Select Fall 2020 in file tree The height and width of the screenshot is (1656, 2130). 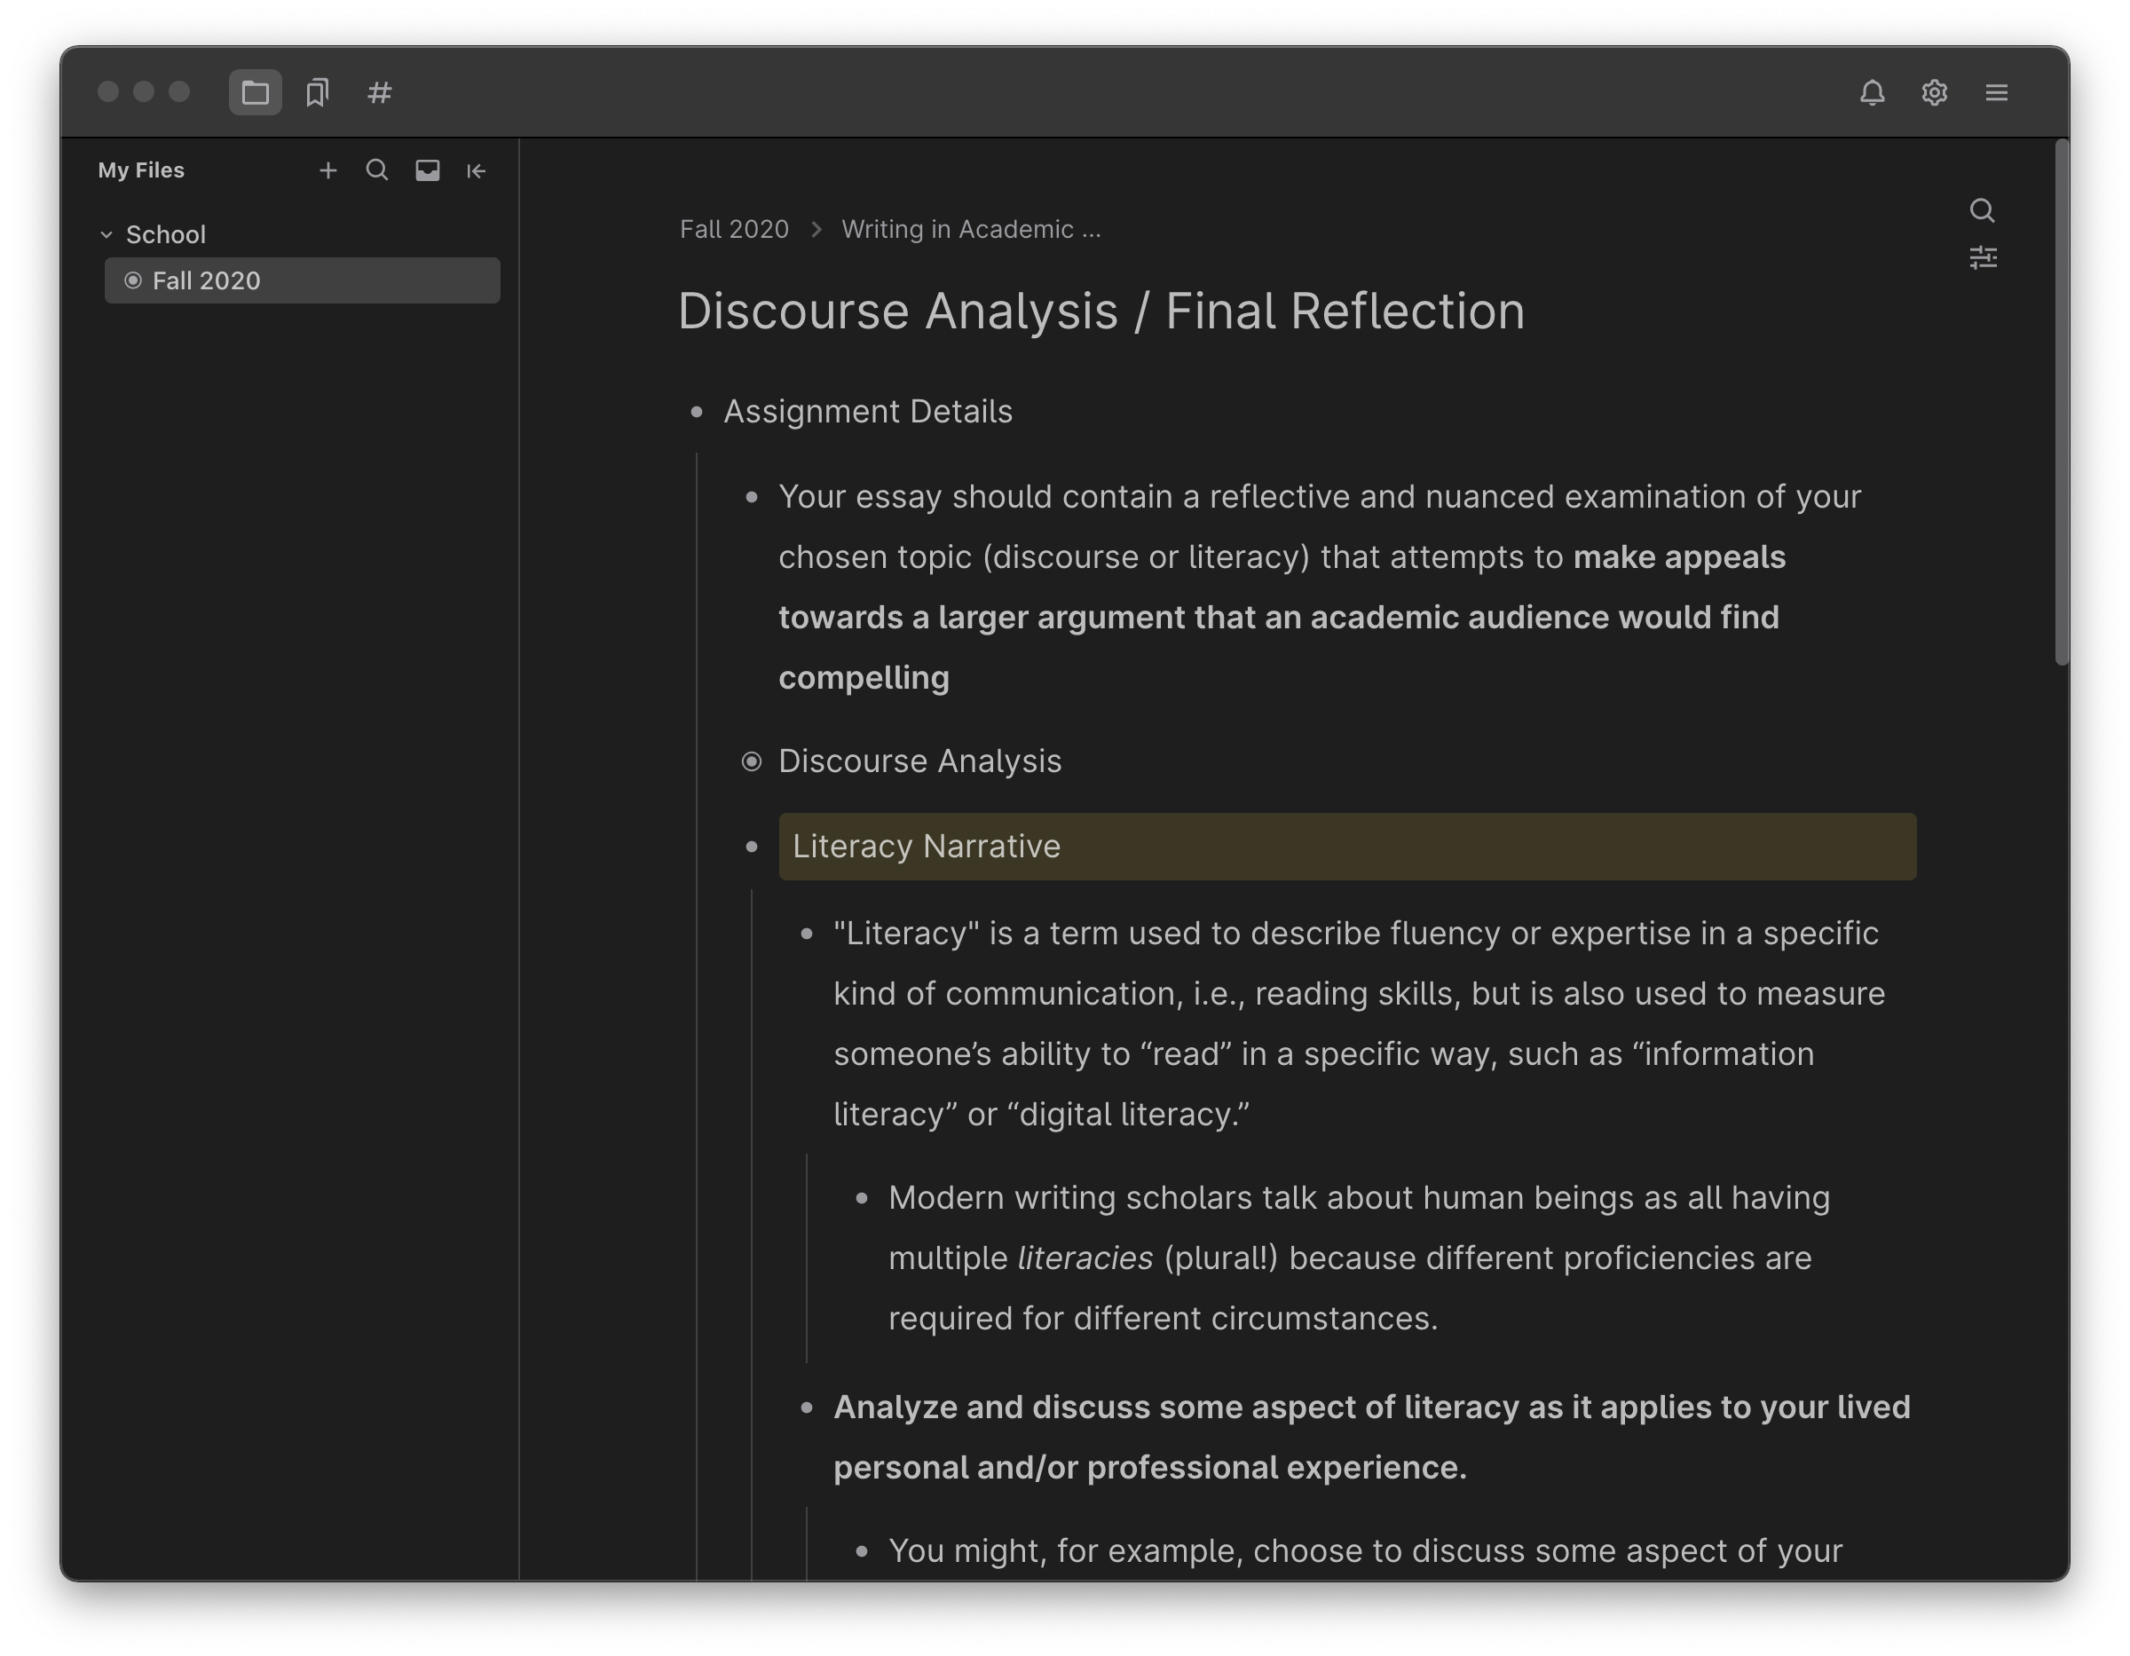tap(206, 280)
